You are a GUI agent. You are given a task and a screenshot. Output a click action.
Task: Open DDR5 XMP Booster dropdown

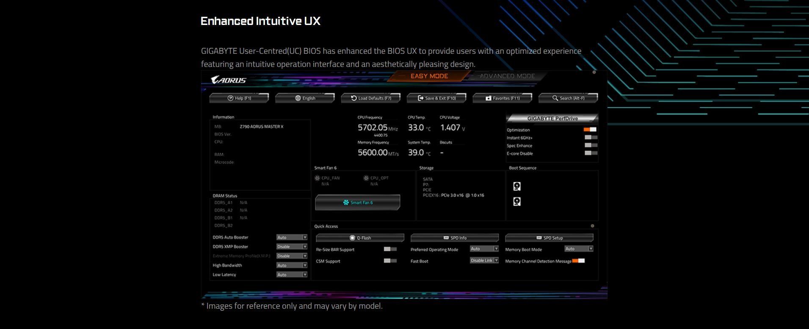click(292, 247)
